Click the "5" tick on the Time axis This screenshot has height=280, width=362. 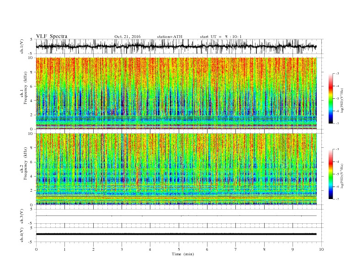179,249
